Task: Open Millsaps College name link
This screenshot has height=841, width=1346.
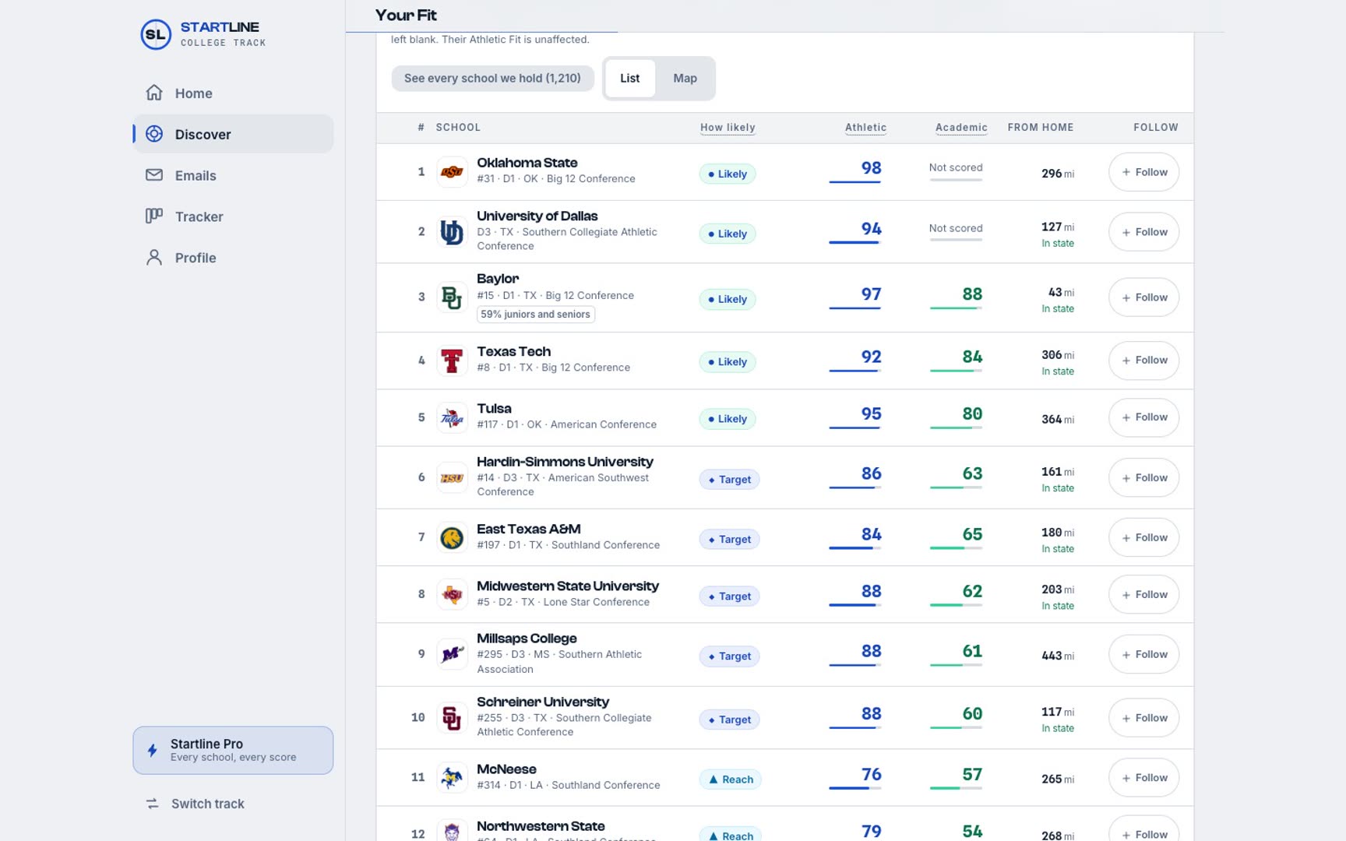Action: [x=527, y=639]
